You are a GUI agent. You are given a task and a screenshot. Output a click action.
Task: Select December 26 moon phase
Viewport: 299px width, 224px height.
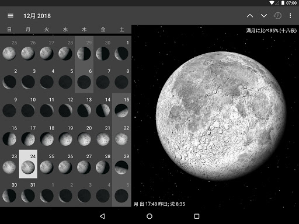tap(65, 164)
